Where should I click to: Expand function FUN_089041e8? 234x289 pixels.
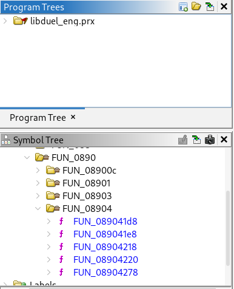[48, 234]
